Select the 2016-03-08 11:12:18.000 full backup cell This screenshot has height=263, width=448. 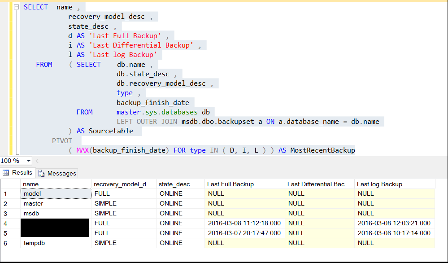[244, 223]
